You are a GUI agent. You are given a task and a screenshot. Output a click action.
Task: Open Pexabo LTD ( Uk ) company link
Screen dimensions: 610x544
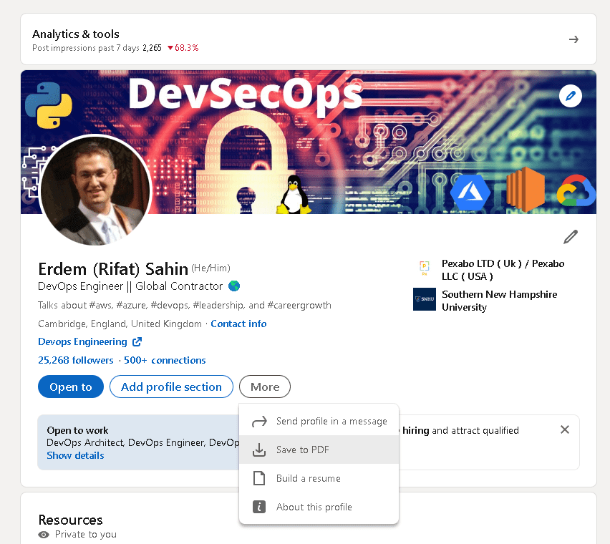(x=503, y=270)
